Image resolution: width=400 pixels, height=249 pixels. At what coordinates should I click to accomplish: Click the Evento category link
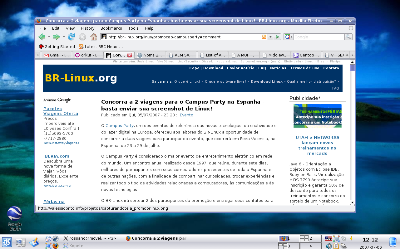[186, 115]
